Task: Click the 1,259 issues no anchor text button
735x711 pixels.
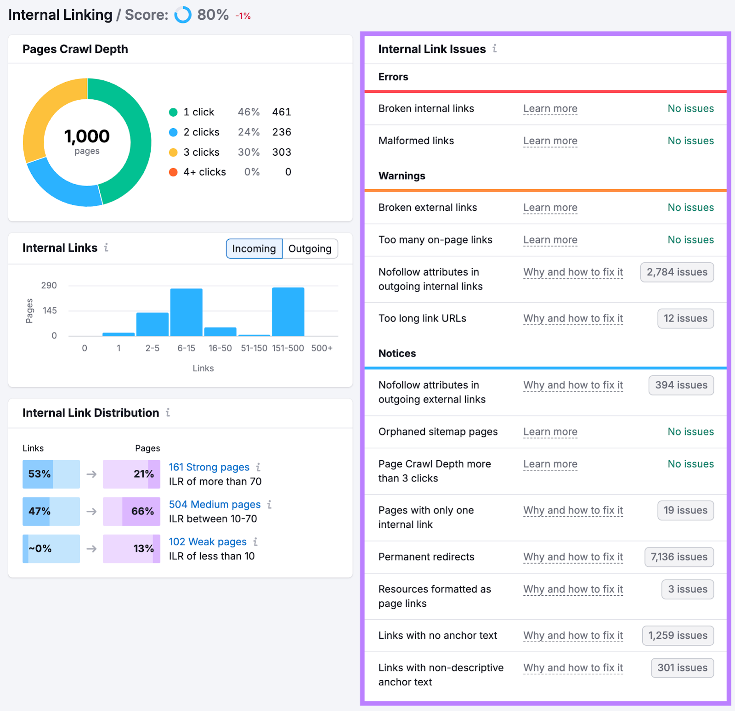Action: click(x=678, y=635)
